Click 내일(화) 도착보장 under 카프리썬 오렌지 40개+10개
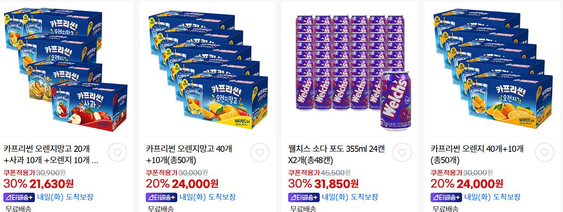563x212 pixels. 492,197
